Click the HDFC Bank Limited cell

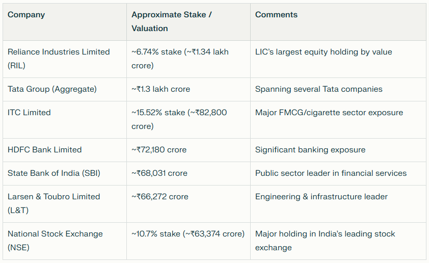click(45, 150)
